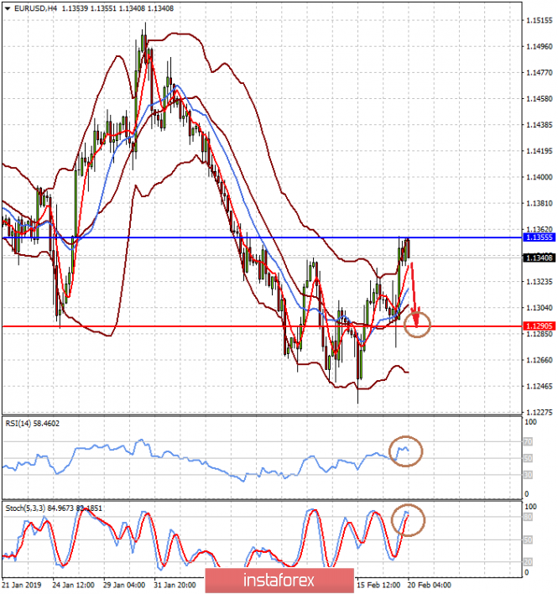
Task: Click the black 1.13408 current price label
Action: point(538,258)
